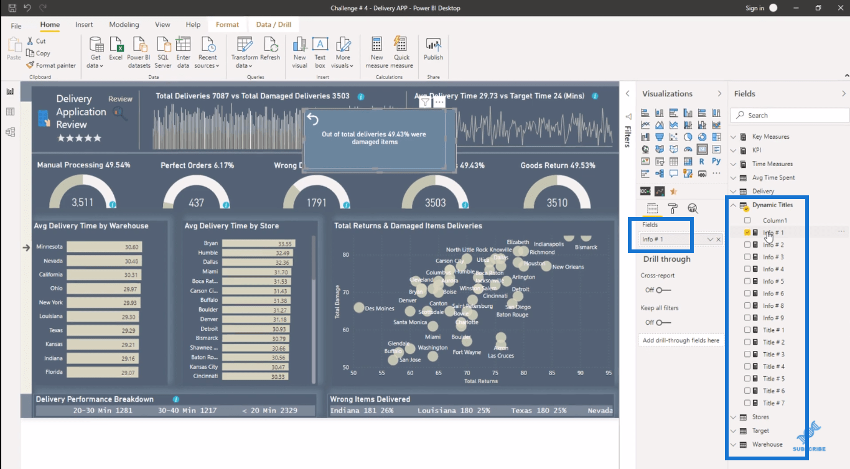Click Add drill-through fields here well
850x469 pixels.
tap(681, 340)
